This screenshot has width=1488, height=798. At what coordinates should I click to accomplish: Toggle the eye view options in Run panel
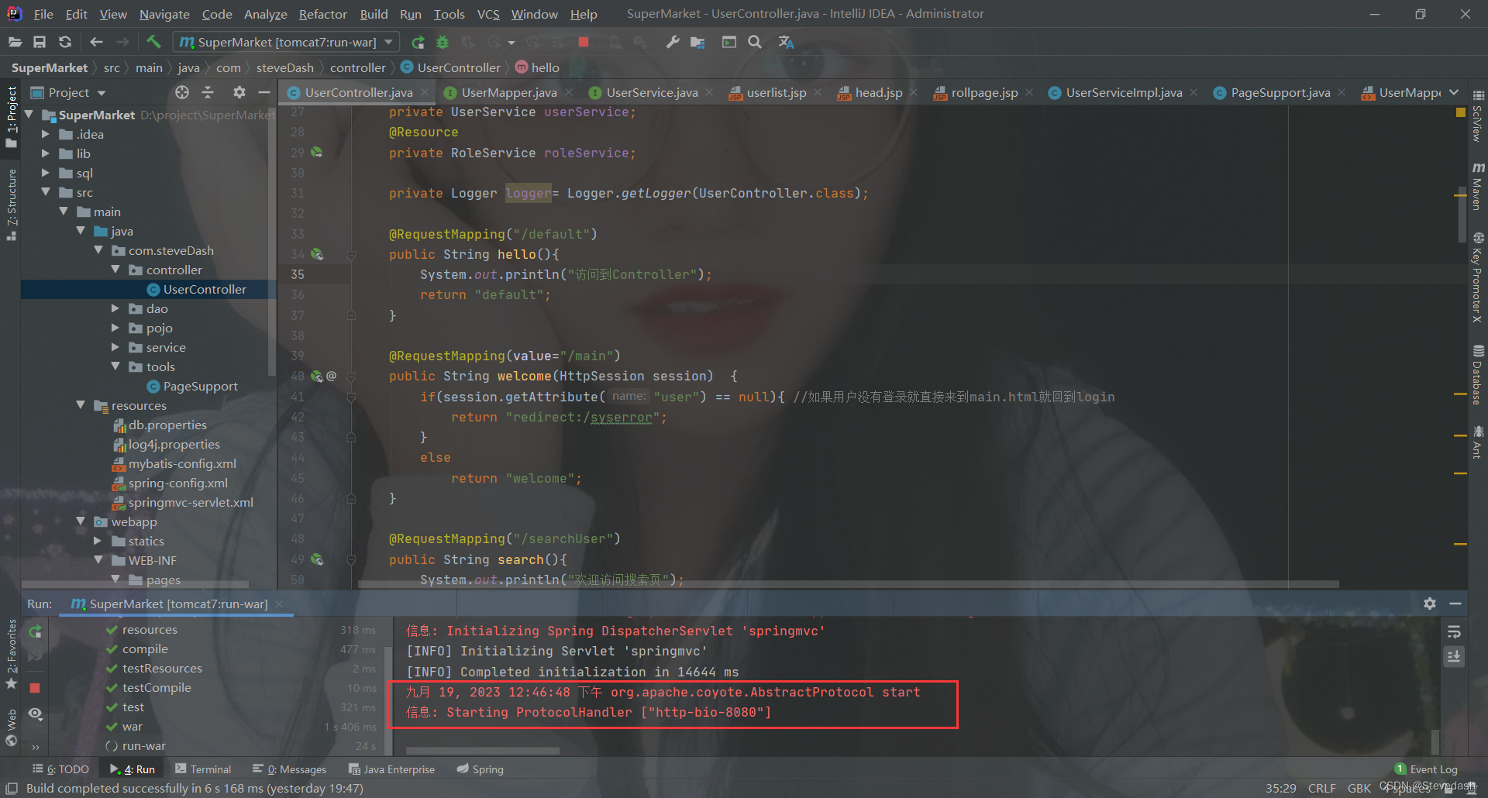point(35,714)
